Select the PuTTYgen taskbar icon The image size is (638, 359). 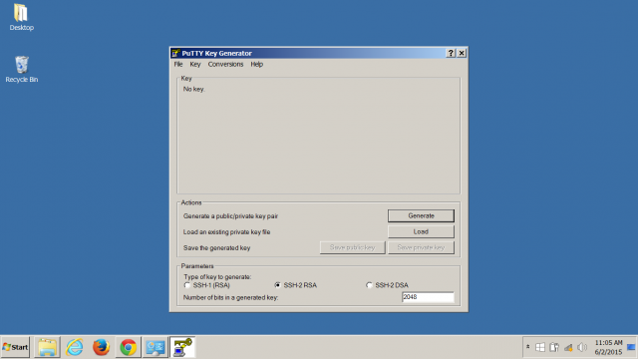click(182, 347)
